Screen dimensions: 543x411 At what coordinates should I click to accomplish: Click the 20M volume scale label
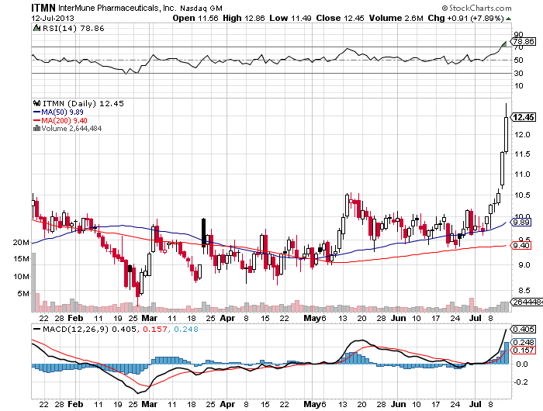21,243
